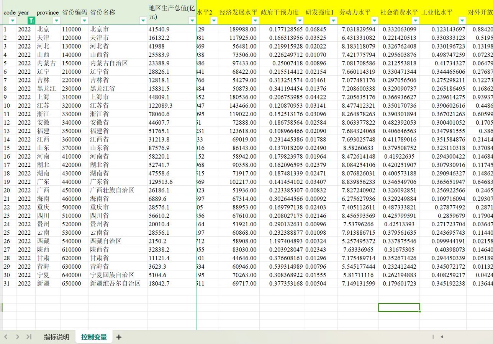Switch to the 指标说明 sheet tab
493x344 pixels.
56,337
